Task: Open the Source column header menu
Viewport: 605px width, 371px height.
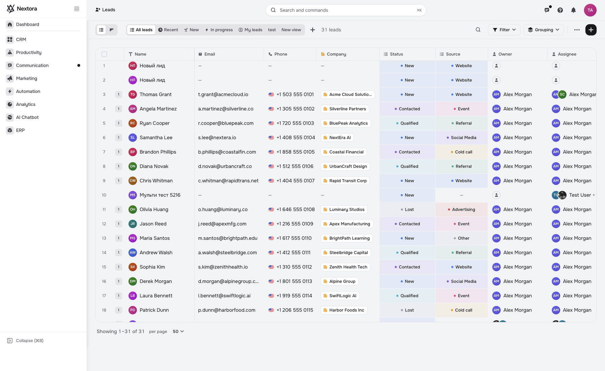Action: tap(461, 54)
